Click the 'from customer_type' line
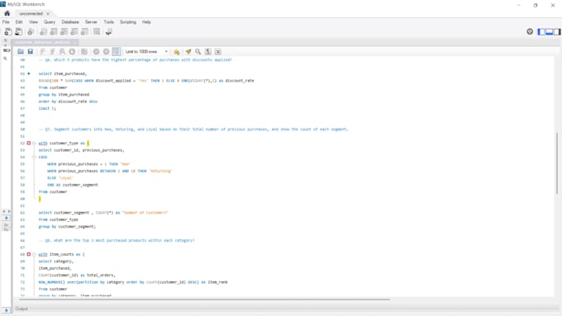The height and width of the screenshot is (316, 562). click(58, 219)
